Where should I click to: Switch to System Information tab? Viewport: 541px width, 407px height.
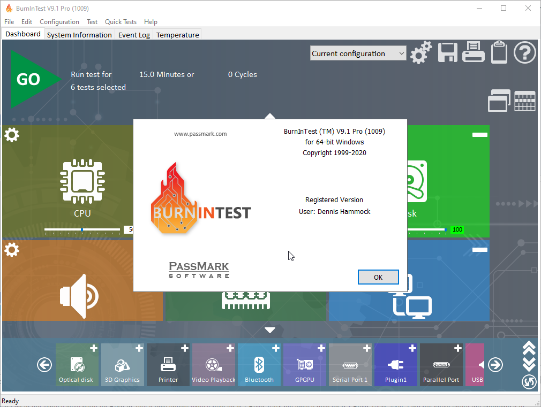[79, 35]
